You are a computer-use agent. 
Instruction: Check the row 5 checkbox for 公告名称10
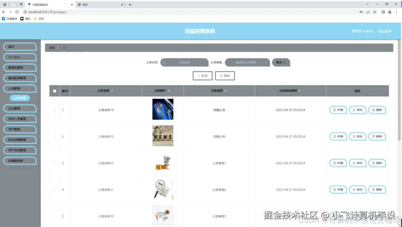54,216
